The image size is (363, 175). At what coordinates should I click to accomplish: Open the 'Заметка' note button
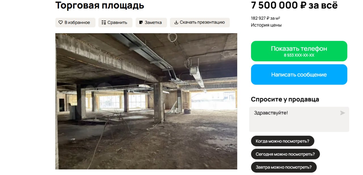151,22
